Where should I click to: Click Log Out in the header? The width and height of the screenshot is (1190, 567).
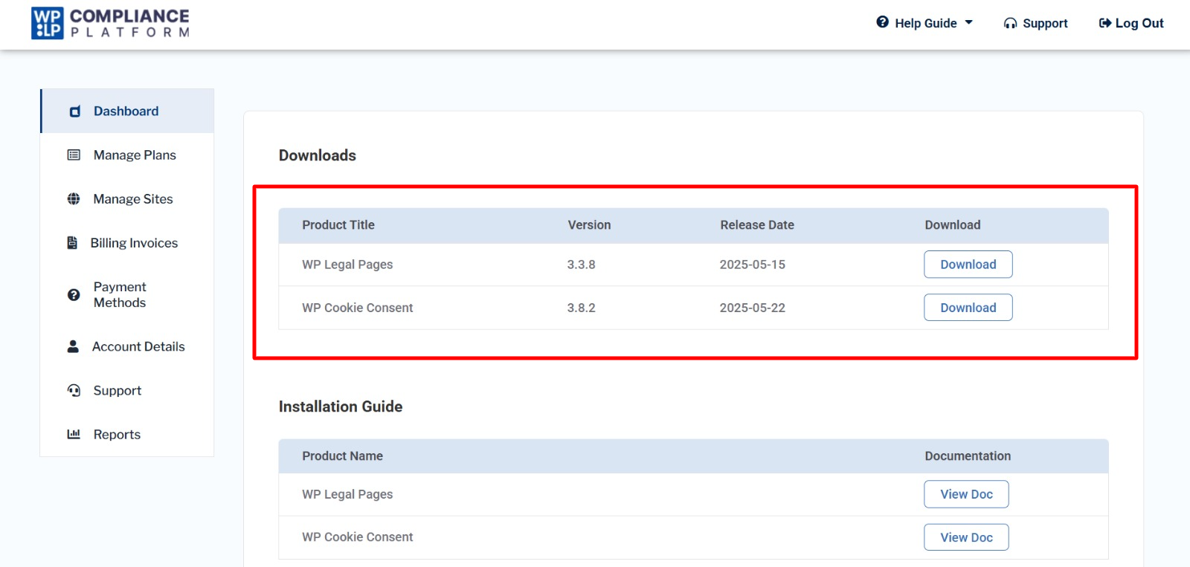pos(1131,23)
